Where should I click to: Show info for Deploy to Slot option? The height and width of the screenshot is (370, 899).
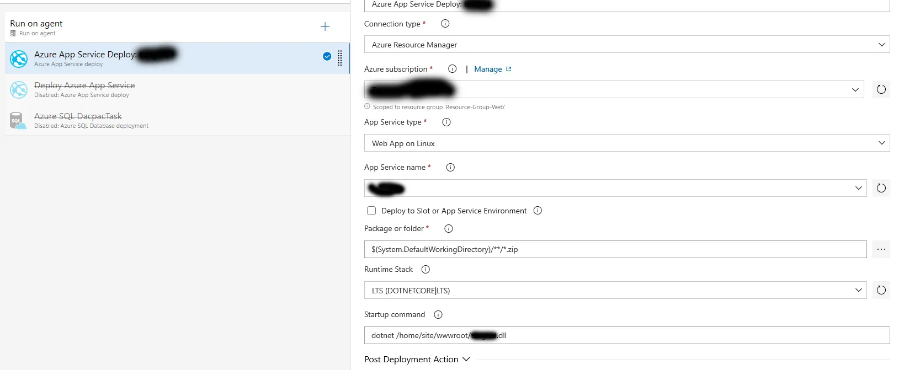(538, 211)
